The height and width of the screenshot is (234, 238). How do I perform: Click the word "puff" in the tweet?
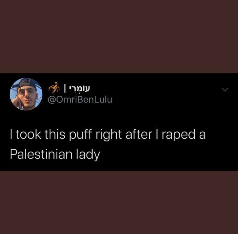(80, 135)
